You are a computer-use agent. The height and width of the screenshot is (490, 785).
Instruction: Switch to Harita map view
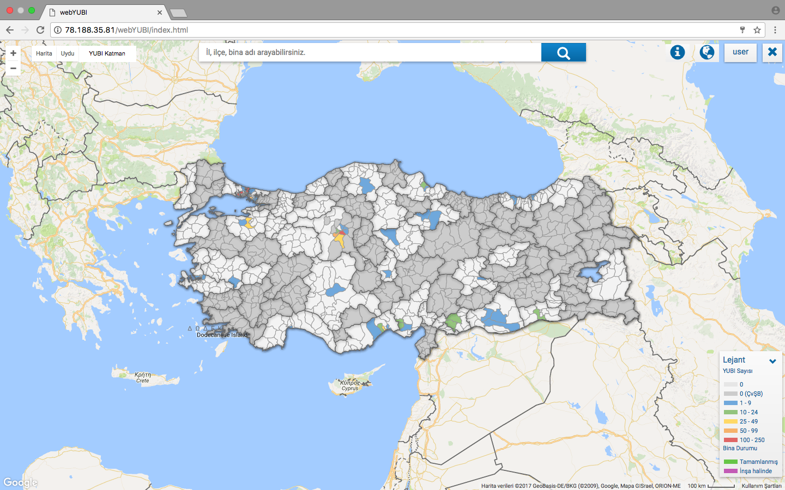(x=44, y=53)
